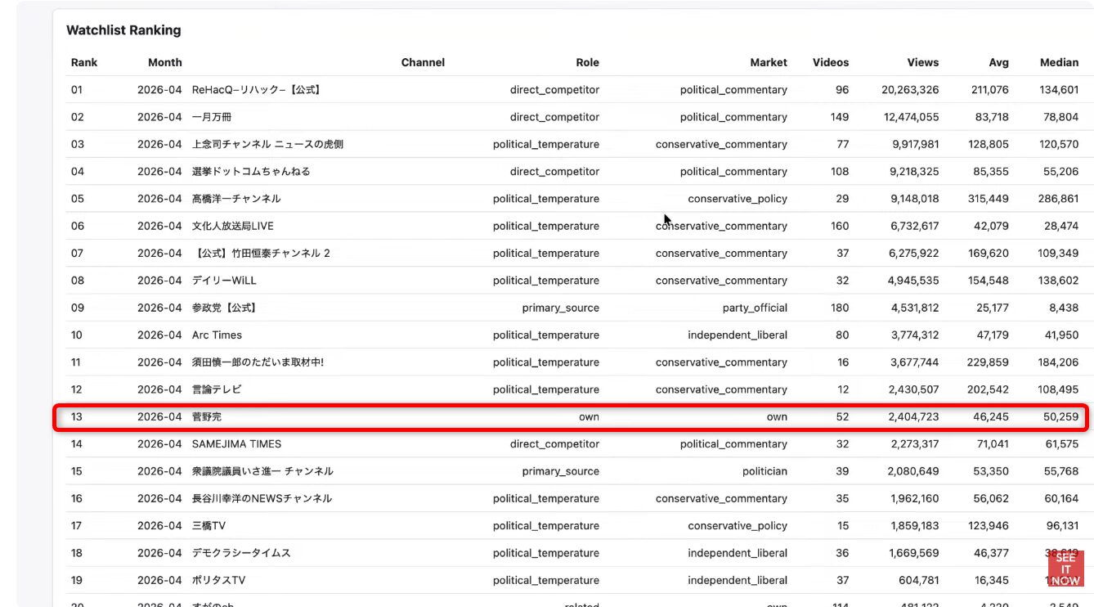Click the Views column header
This screenshot has width=1094, height=607.
coord(923,62)
